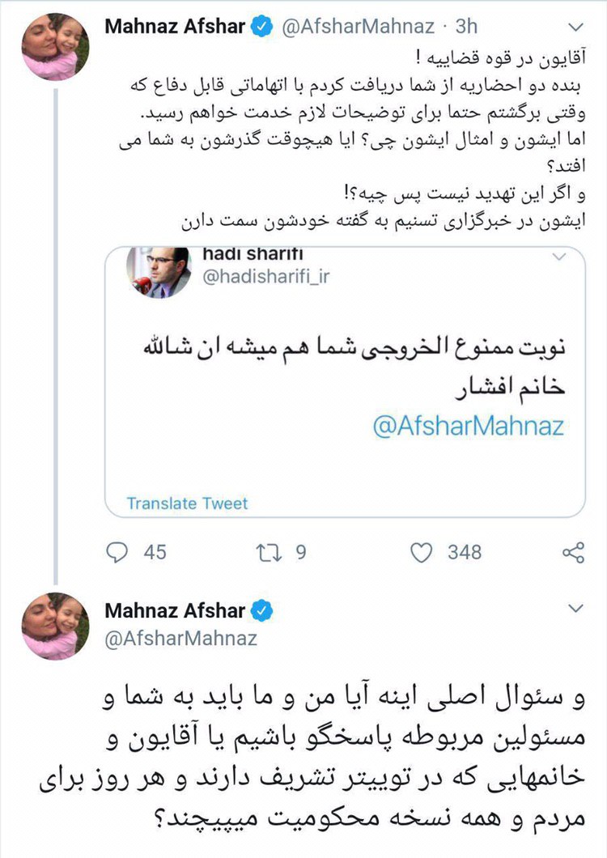
Task: Retweet the tweet with 9 retweets
Action: pyautogui.click(x=266, y=552)
